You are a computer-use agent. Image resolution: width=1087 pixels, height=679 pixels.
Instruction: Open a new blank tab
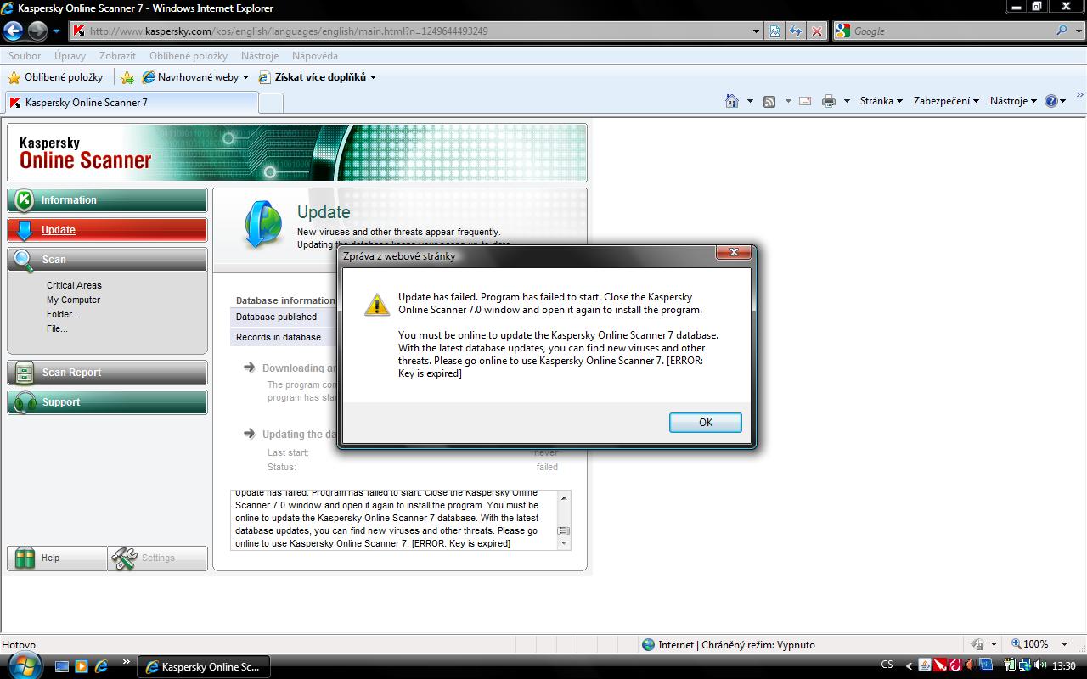tap(270, 103)
